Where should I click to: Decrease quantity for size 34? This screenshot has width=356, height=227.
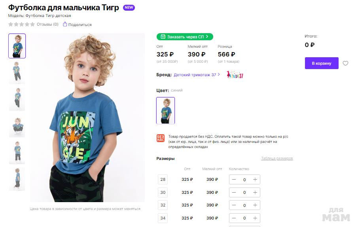coord(234,218)
